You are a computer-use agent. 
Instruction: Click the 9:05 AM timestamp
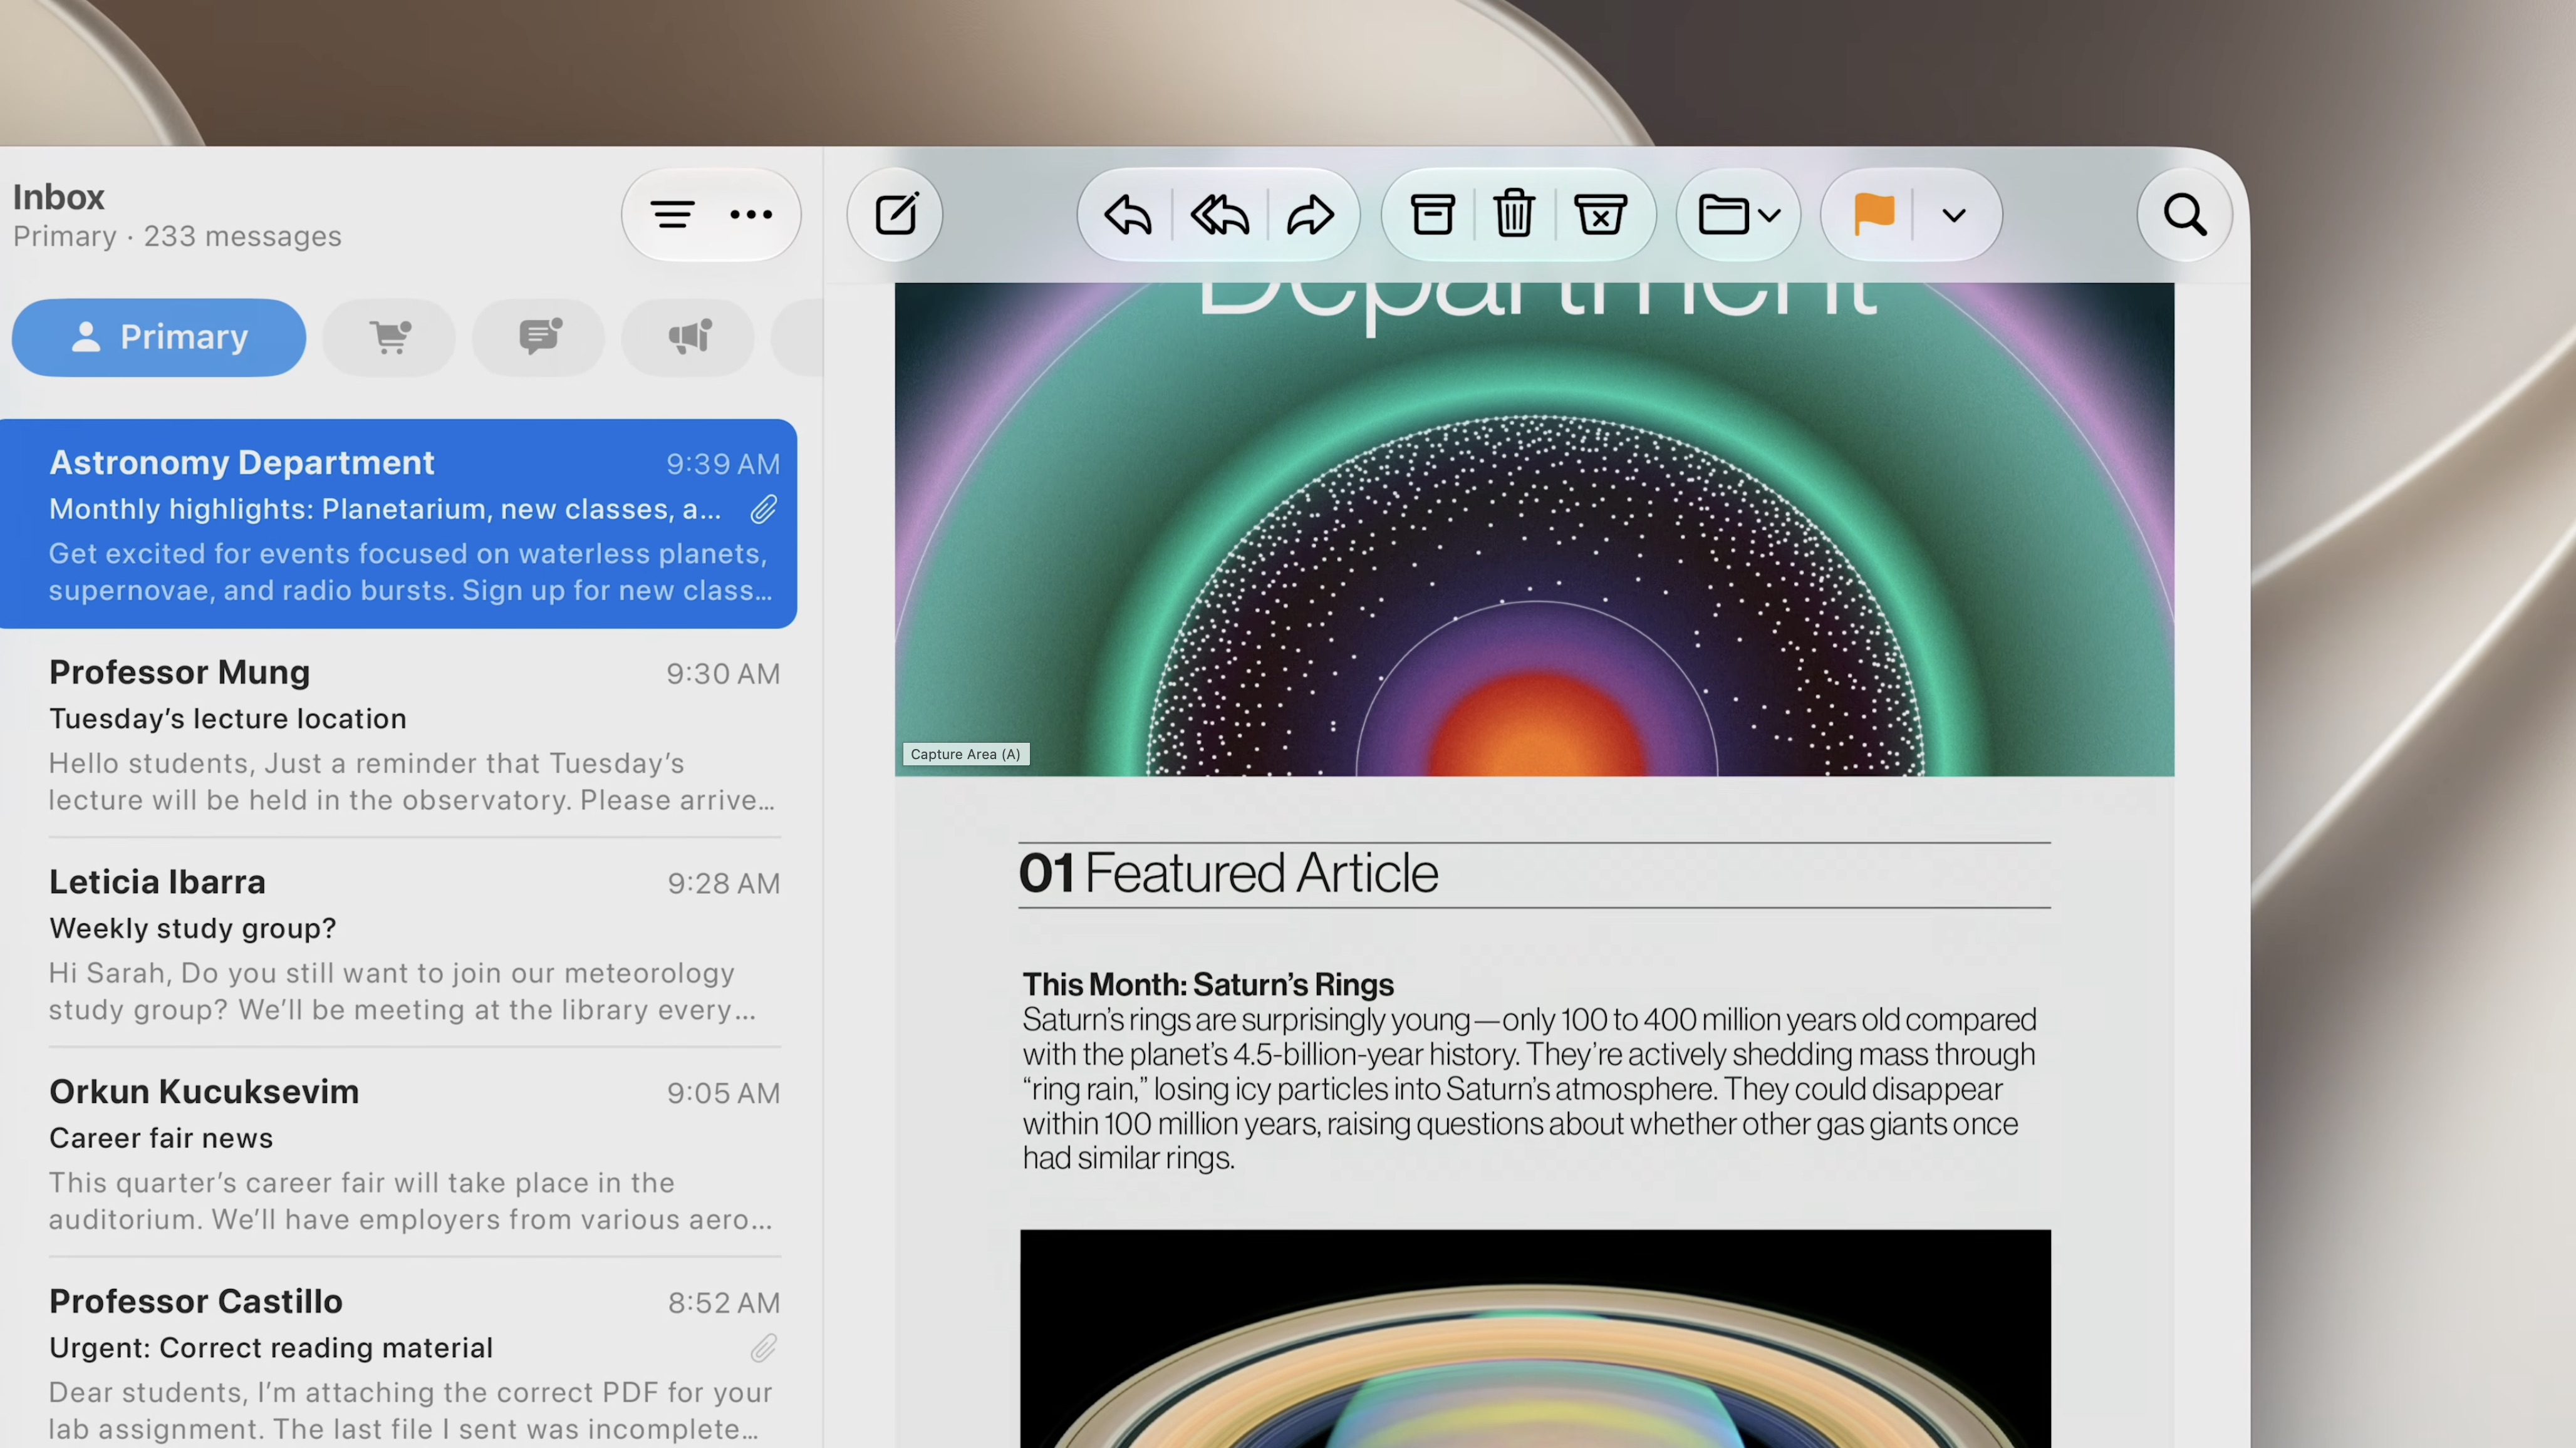click(723, 1093)
